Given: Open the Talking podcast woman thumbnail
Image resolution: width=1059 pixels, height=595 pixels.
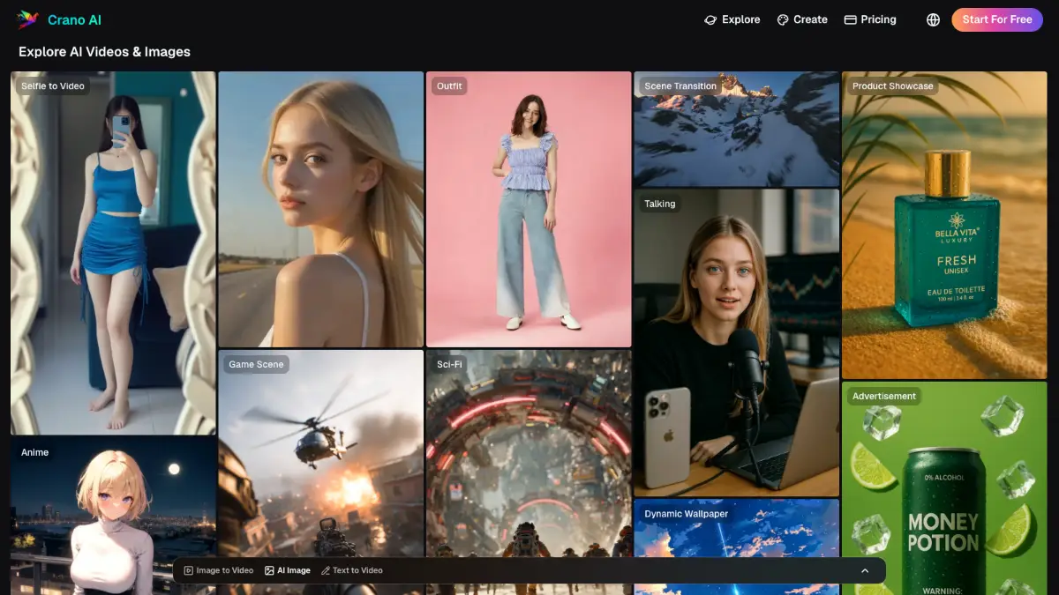Looking at the screenshot, I should (736, 344).
